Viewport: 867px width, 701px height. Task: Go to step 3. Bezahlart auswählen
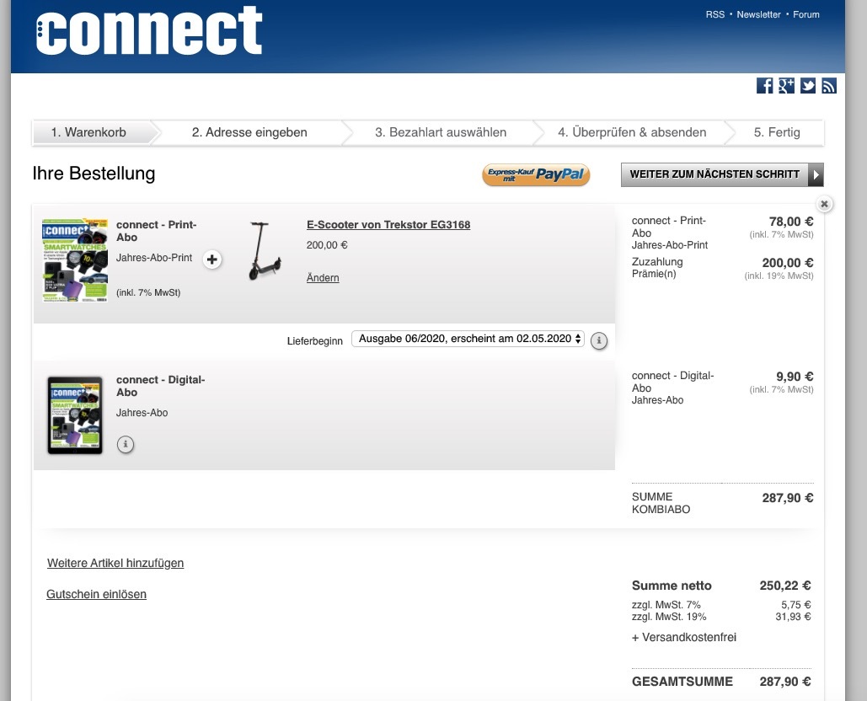441,132
